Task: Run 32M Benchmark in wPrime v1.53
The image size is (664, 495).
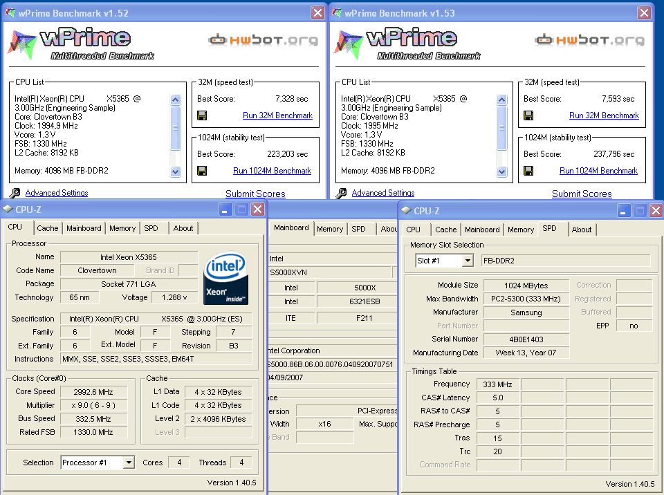Action: (604, 115)
